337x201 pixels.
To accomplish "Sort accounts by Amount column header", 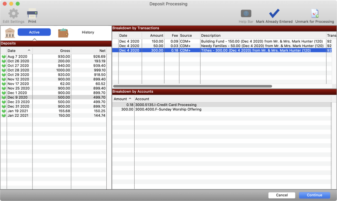I will pos(122,99).
